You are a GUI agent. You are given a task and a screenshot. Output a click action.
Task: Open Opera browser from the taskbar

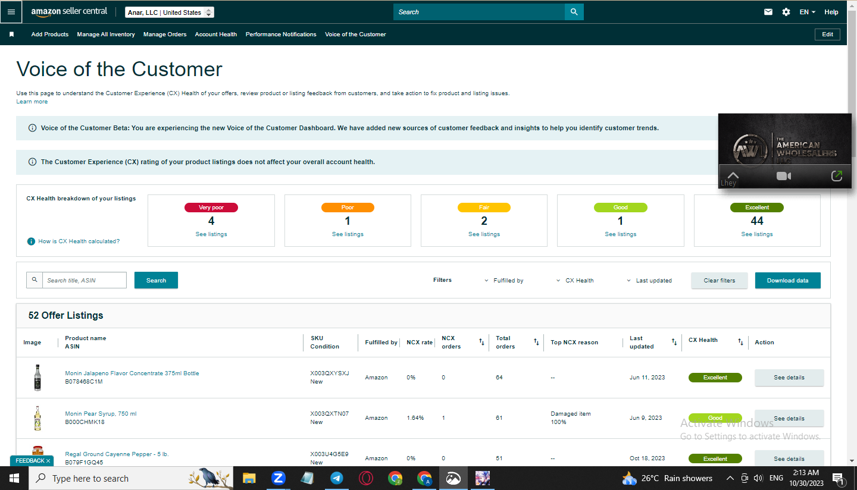[365, 478]
